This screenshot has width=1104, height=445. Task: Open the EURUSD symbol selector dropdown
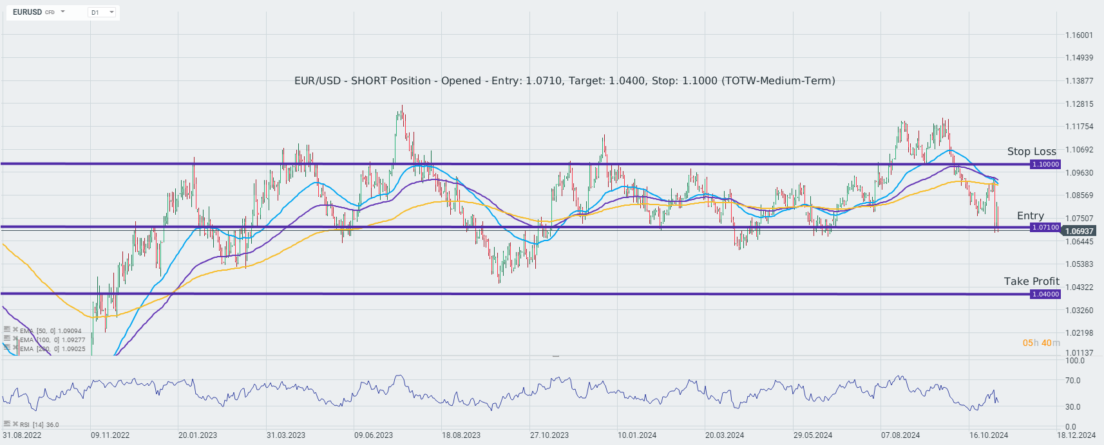coord(62,12)
